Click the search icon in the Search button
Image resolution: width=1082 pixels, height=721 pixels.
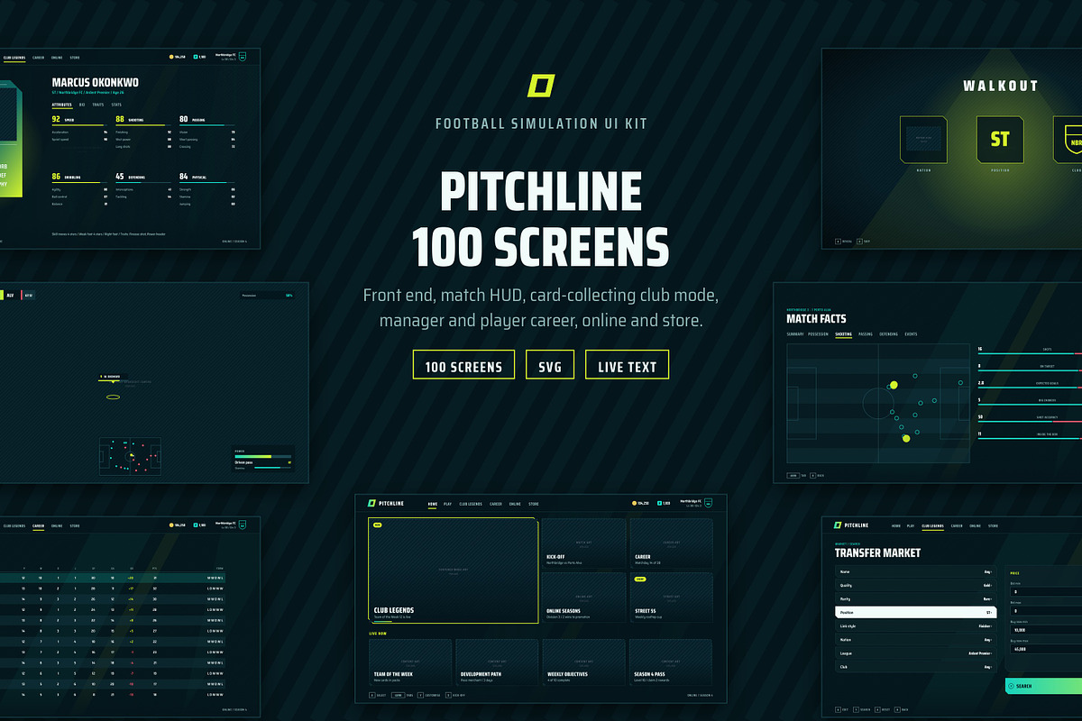click(x=1011, y=686)
